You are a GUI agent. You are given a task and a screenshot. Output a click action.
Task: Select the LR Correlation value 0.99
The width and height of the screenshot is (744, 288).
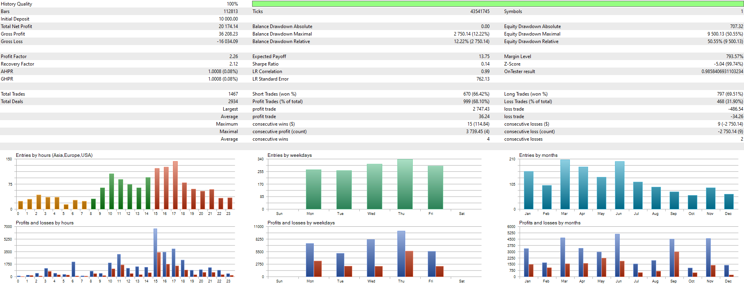(x=485, y=72)
